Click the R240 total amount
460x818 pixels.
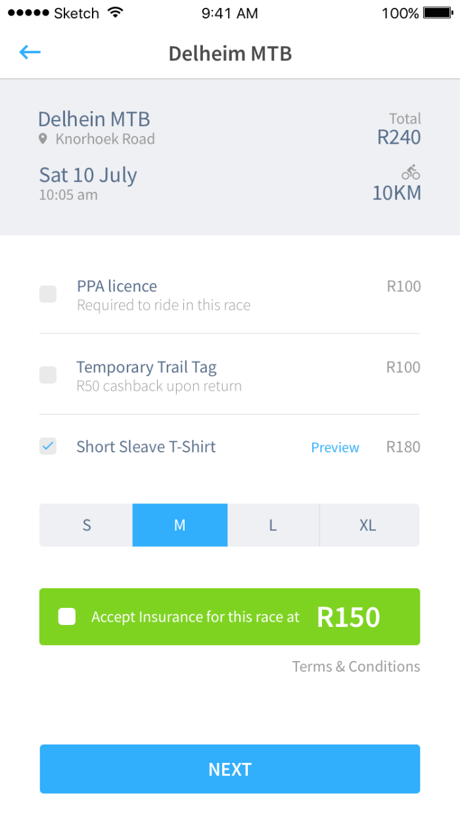coord(399,137)
